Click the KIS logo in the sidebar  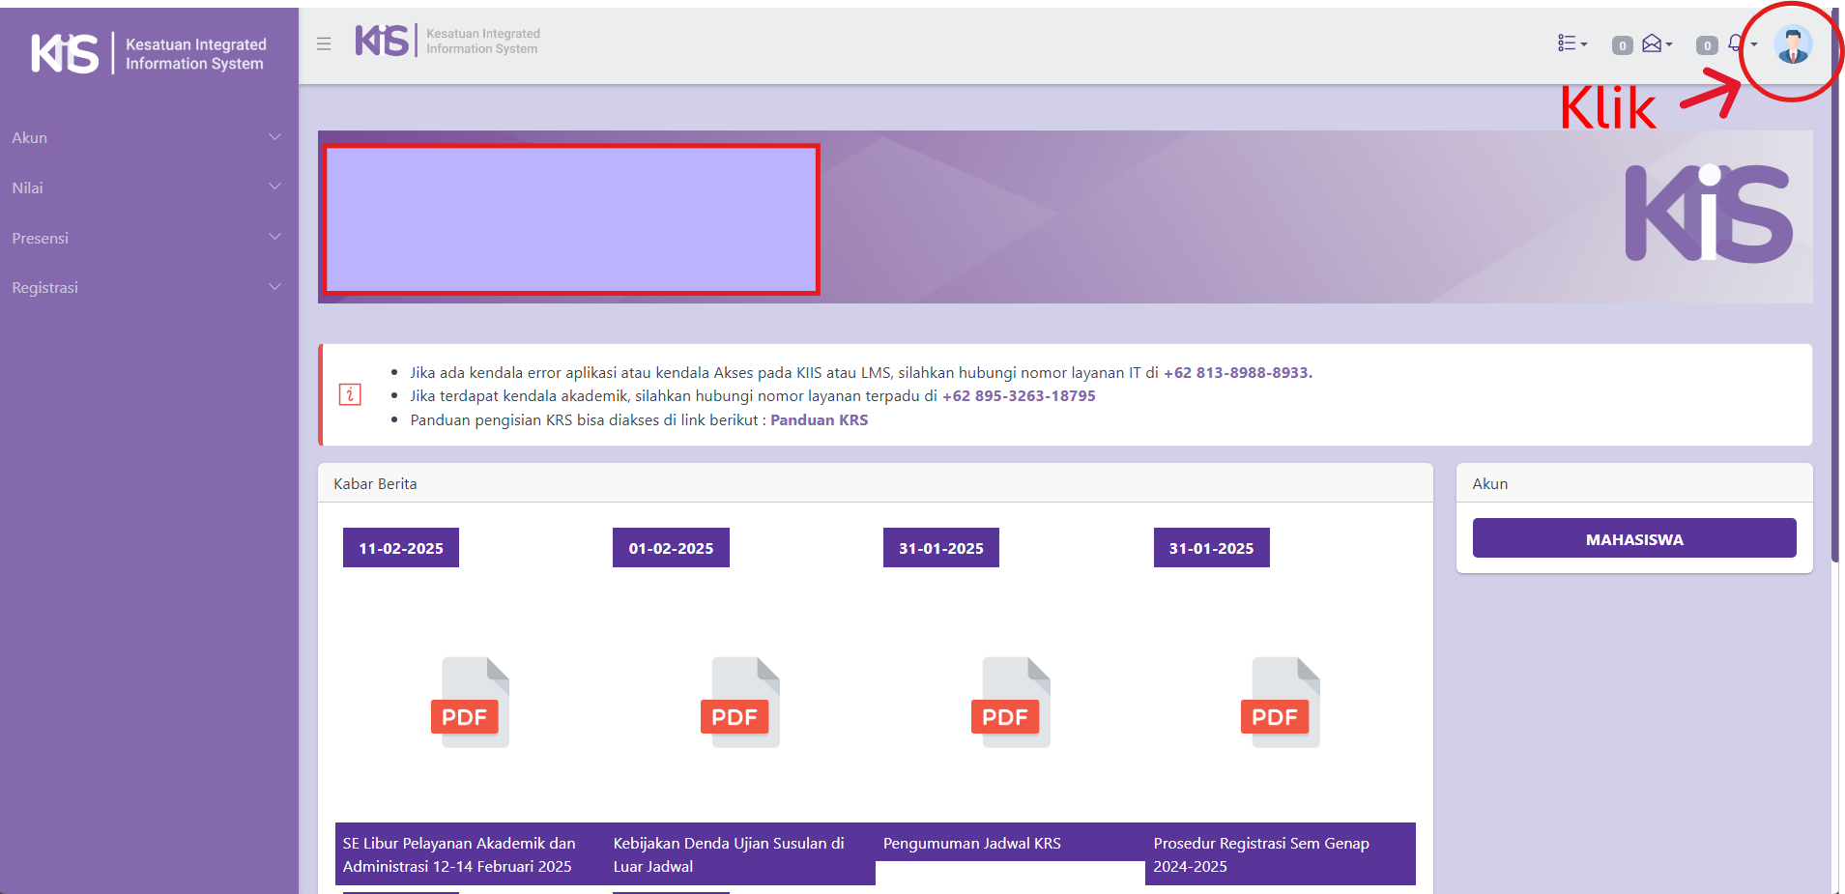pyautogui.click(x=65, y=53)
